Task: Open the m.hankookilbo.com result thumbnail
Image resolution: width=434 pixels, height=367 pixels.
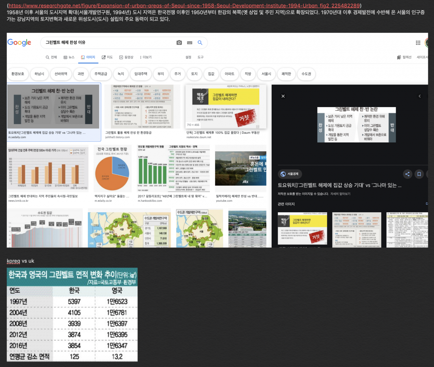Action: coord(173,168)
